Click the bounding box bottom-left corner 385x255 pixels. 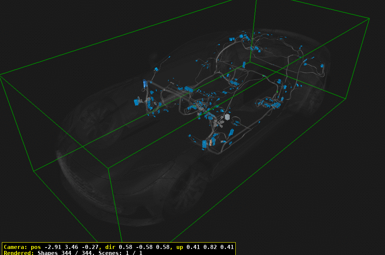[34, 172]
